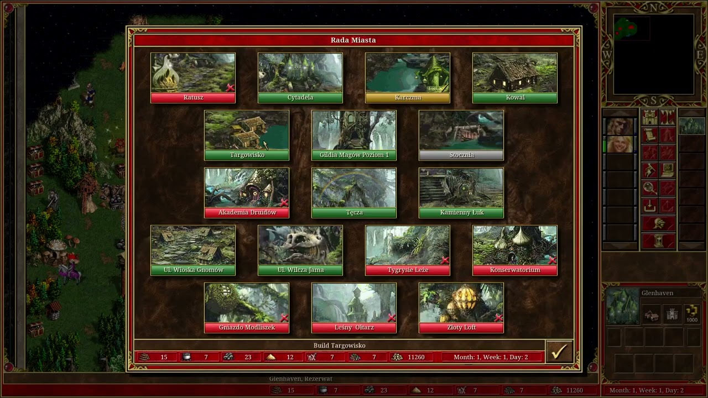Click the Glenhaven town name label
The width and height of the screenshot is (708, 398).
[657, 293]
